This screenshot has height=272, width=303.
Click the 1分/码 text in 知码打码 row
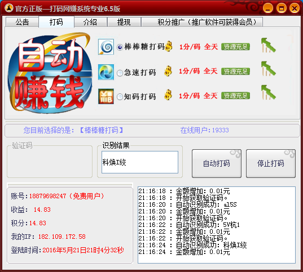click(190, 96)
